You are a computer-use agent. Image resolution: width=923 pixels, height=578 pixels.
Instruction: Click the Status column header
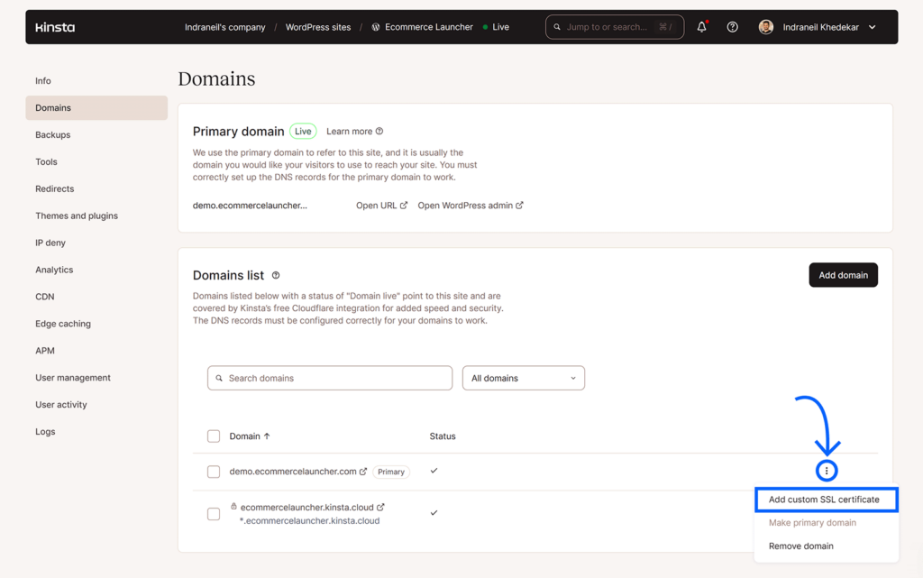pos(442,436)
